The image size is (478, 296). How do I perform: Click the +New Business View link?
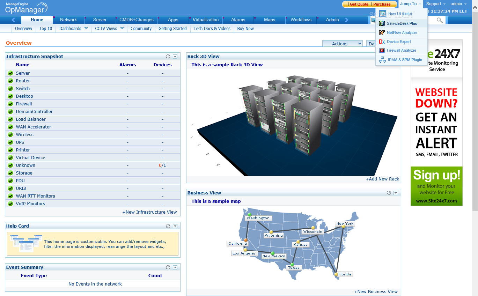coord(376,291)
